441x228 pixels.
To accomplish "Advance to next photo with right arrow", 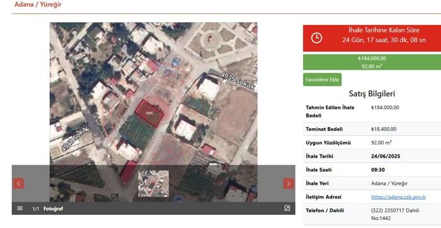I will pos(289,183).
